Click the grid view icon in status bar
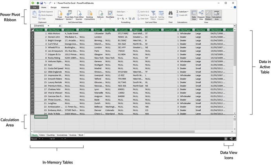The image size is (271, 165). pos(226,139)
